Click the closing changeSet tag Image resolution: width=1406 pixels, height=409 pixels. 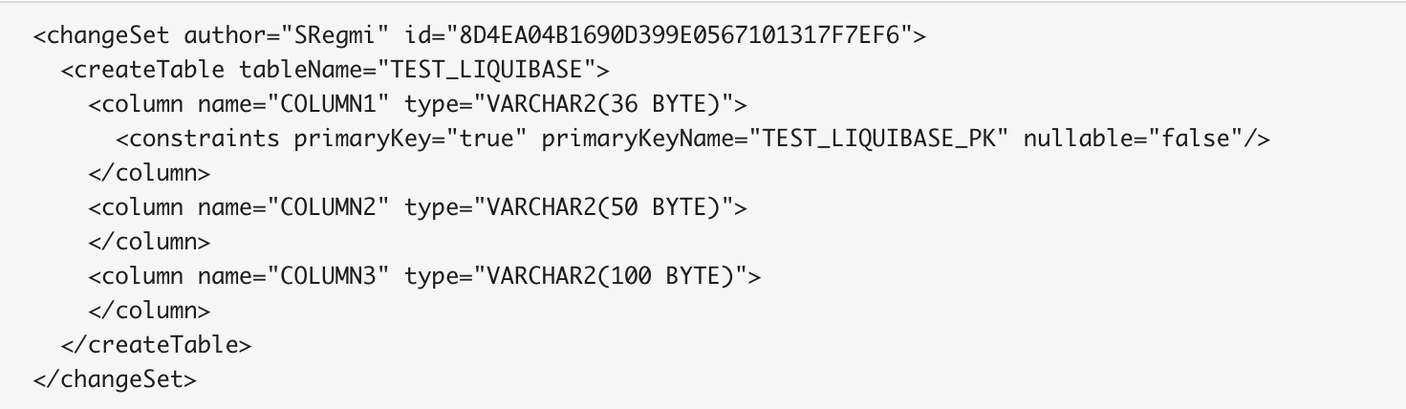point(115,378)
